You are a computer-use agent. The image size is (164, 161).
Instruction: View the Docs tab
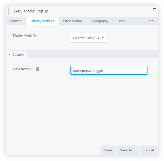pyautogui.click(x=121, y=21)
